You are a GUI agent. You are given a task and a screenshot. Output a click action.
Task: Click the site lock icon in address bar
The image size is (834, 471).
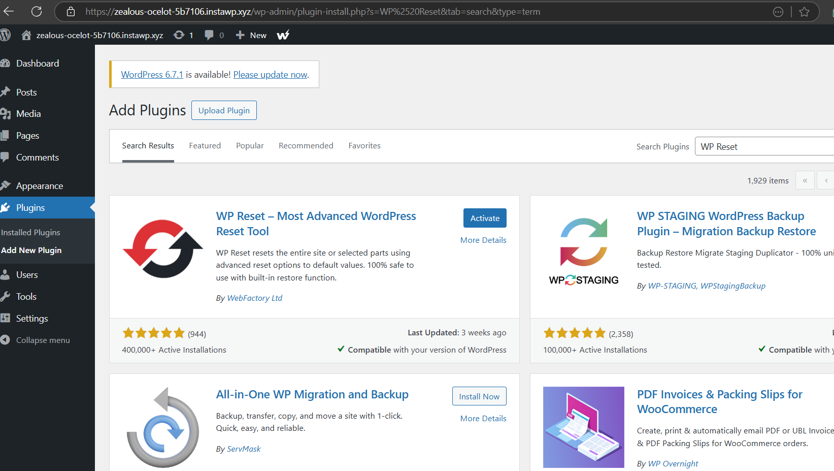pyautogui.click(x=71, y=11)
